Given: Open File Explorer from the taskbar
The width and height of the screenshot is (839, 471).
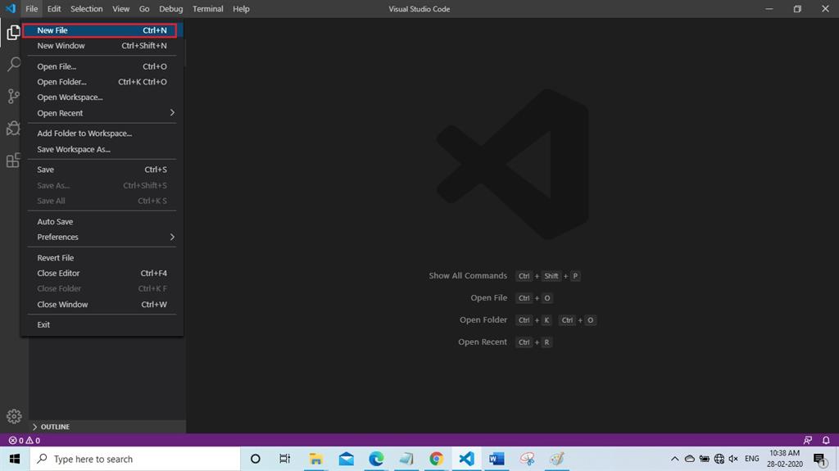Looking at the screenshot, I should point(315,459).
